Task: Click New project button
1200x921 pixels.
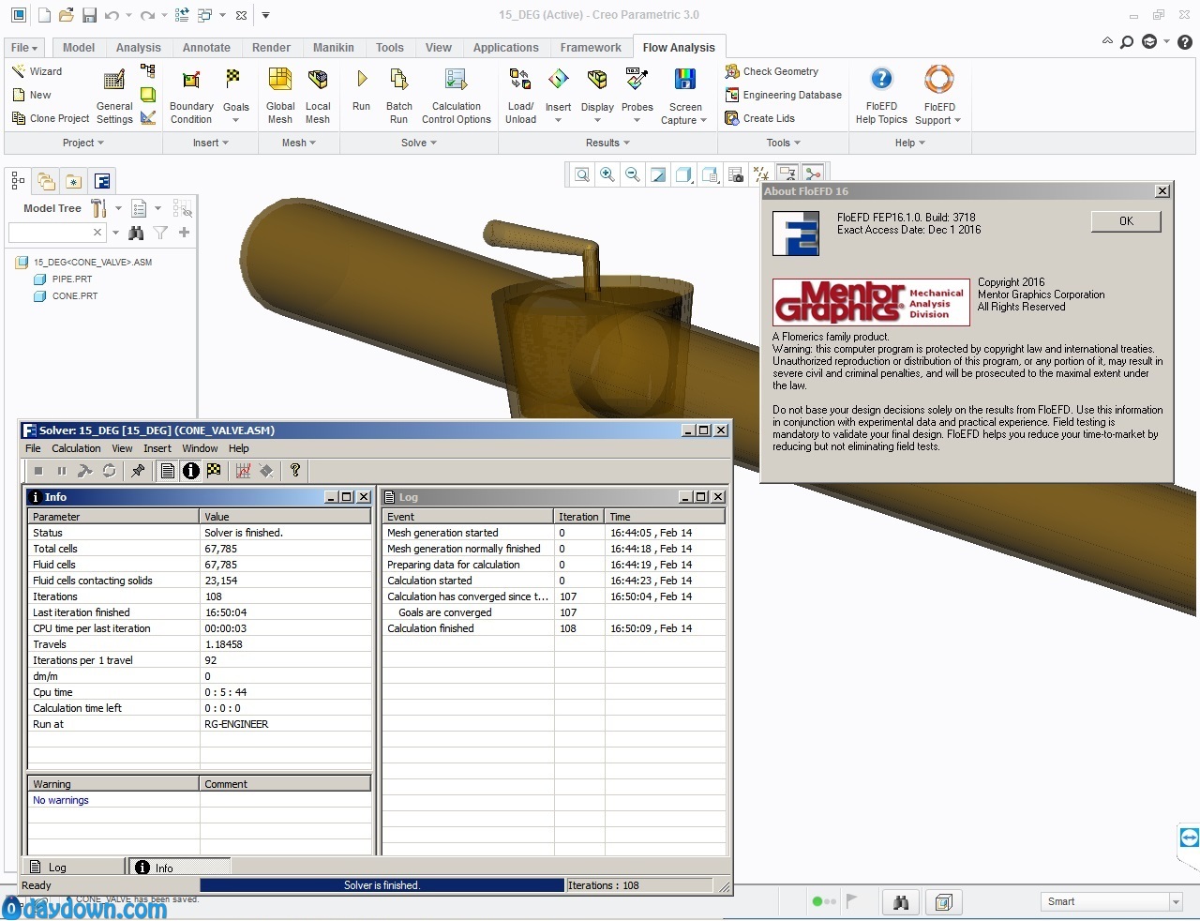Action: tap(32, 95)
